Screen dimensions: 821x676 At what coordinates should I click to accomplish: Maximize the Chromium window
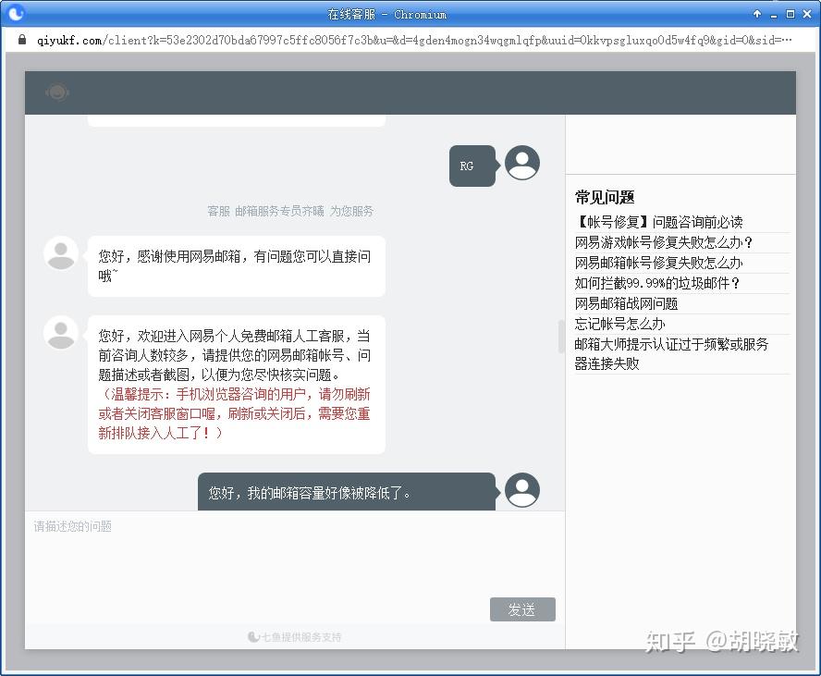click(x=790, y=14)
